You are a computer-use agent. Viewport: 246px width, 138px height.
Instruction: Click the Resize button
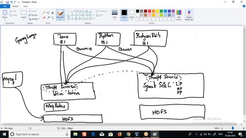[33, 15]
